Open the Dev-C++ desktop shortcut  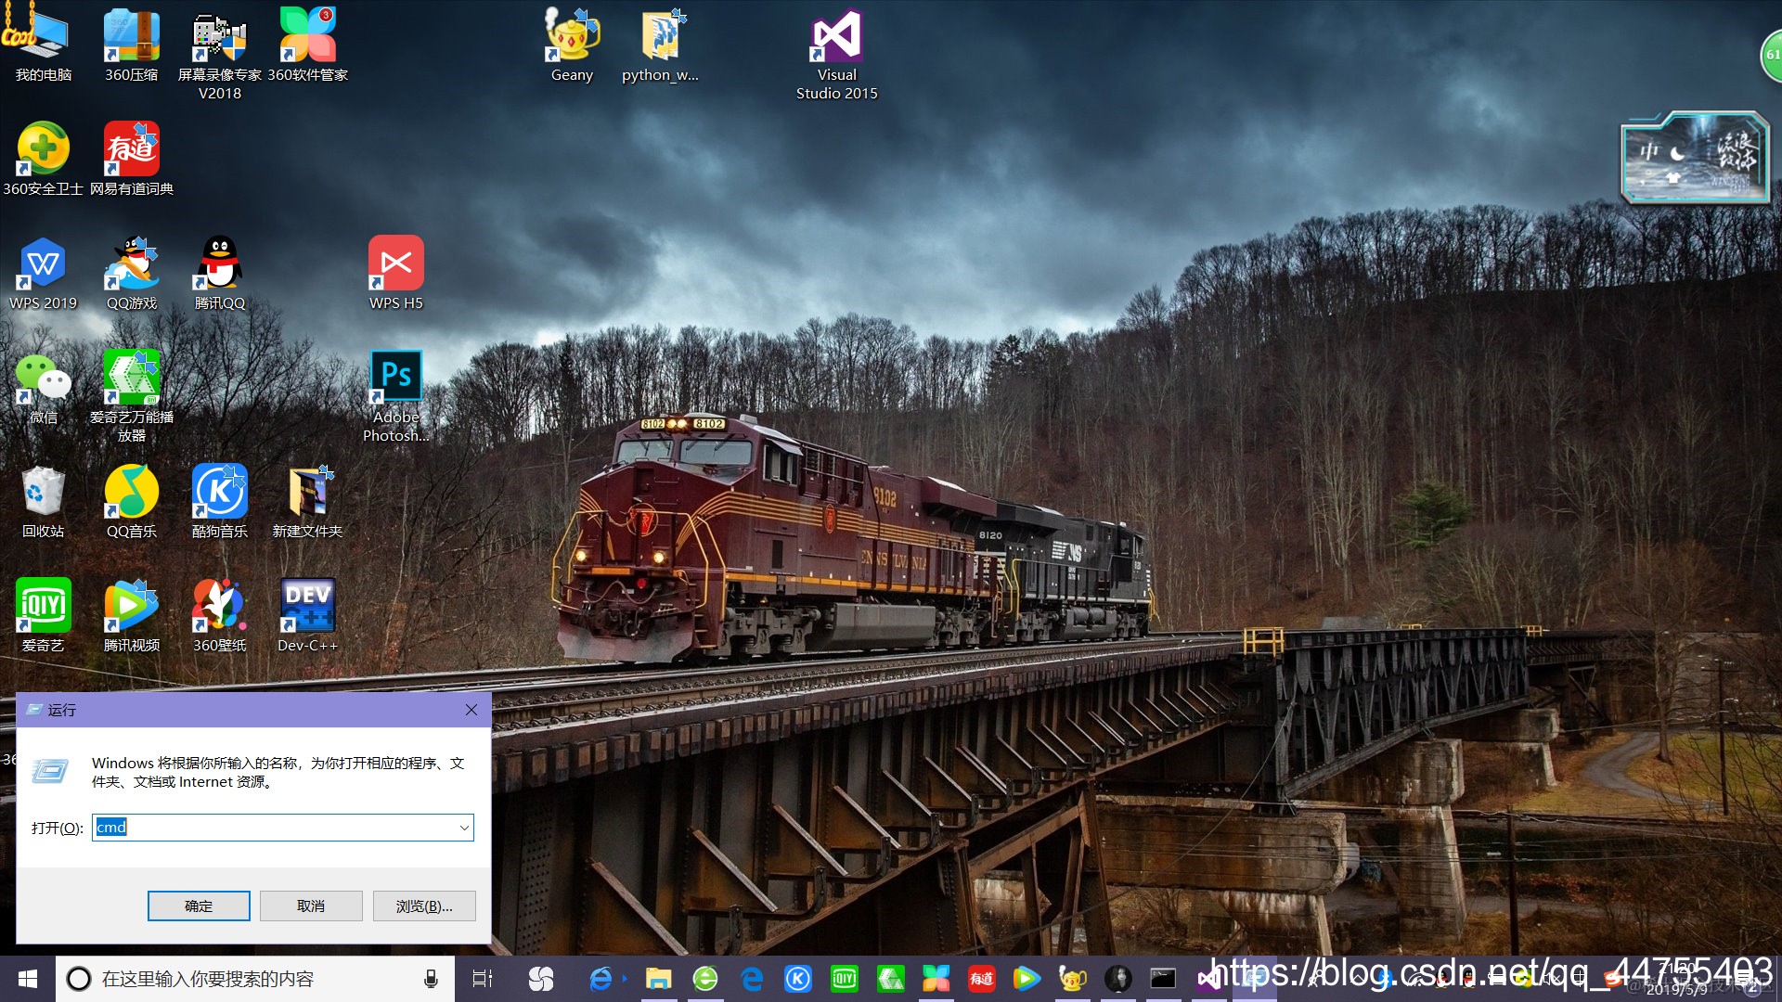click(x=307, y=606)
